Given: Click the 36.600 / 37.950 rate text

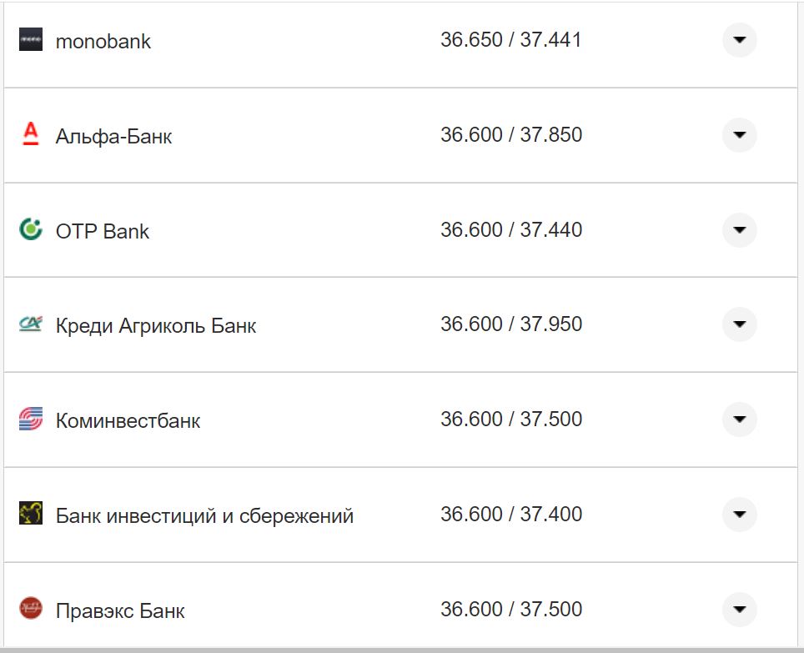Looking at the screenshot, I should coord(514,324).
